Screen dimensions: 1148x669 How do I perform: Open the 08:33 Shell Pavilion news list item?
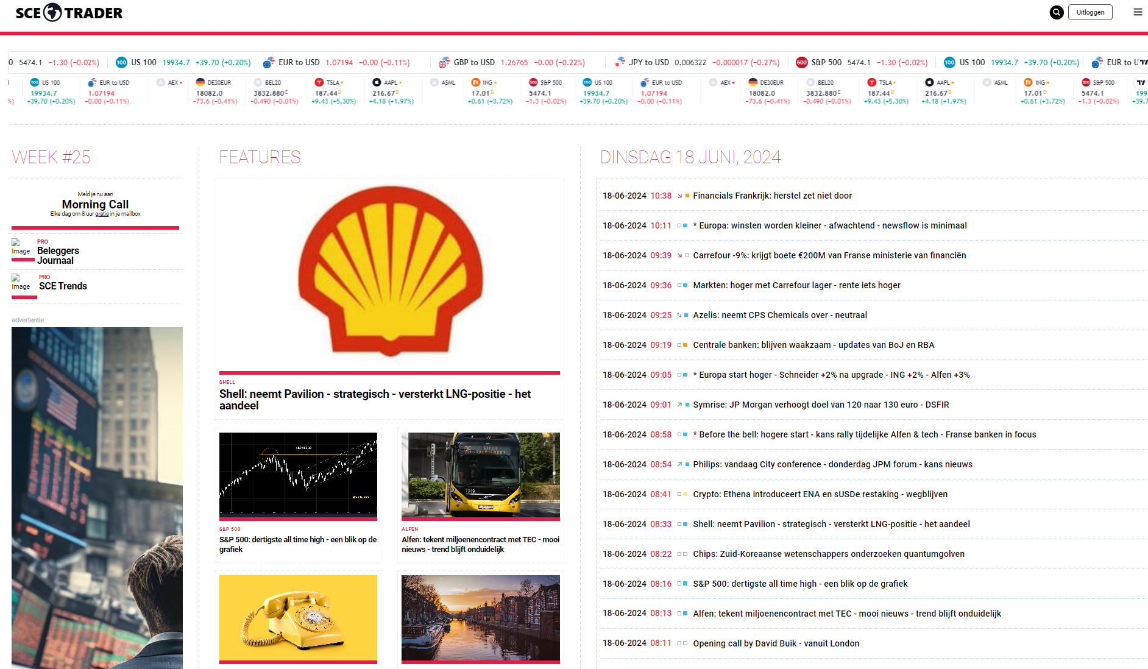click(x=831, y=524)
